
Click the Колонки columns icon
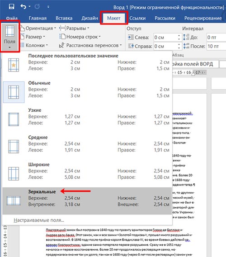[22, 45]
